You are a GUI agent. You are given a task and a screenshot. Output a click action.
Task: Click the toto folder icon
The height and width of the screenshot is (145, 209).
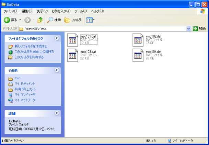(x=10, y=79)
